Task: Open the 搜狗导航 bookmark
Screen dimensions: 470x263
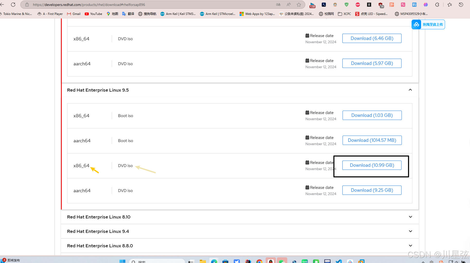Action: [147, 14]
